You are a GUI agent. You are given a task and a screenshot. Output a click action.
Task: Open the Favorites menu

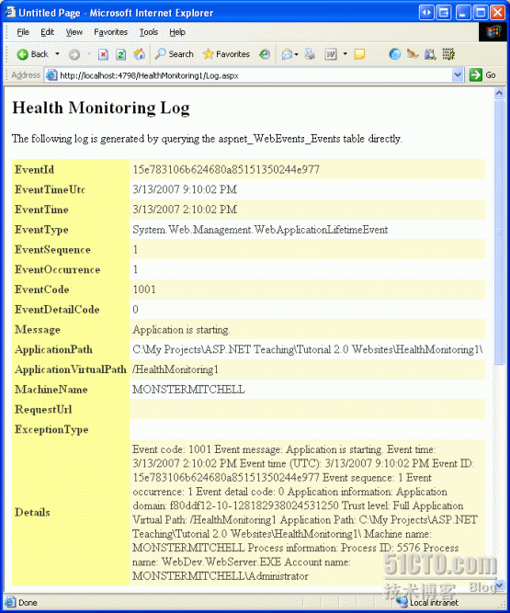pyautogui.click(x=110, y=32)
